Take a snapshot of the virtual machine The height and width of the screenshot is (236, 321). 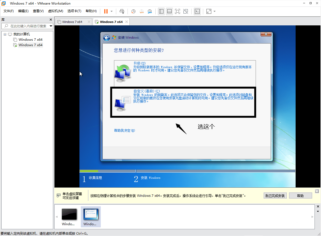click(133, 11)
